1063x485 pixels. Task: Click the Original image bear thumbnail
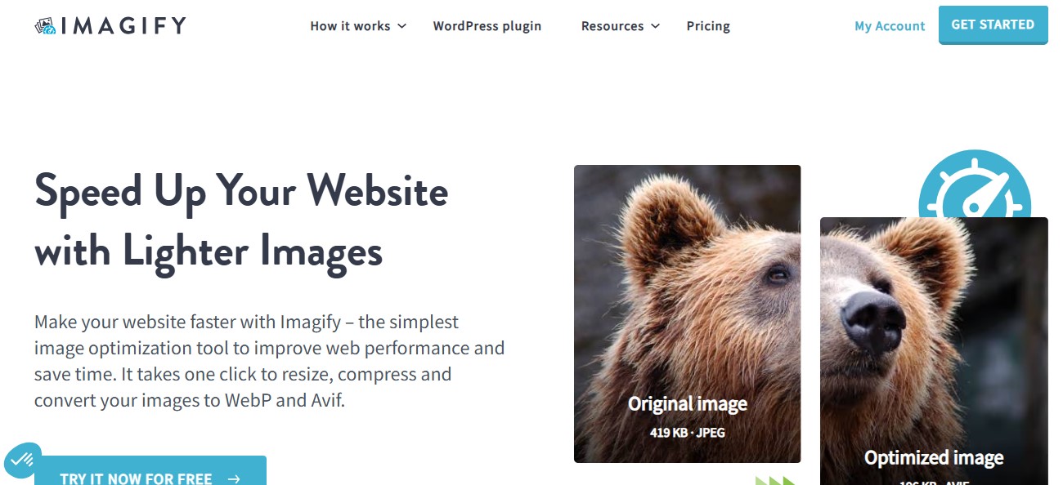pos(687,314)
